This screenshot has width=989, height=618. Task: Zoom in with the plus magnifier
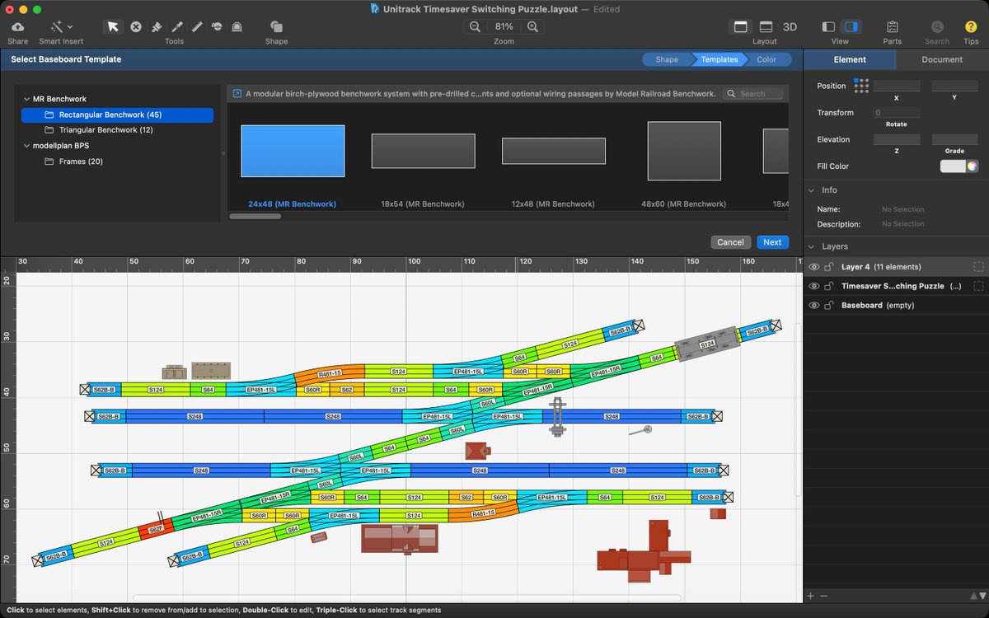coord(533,26)
